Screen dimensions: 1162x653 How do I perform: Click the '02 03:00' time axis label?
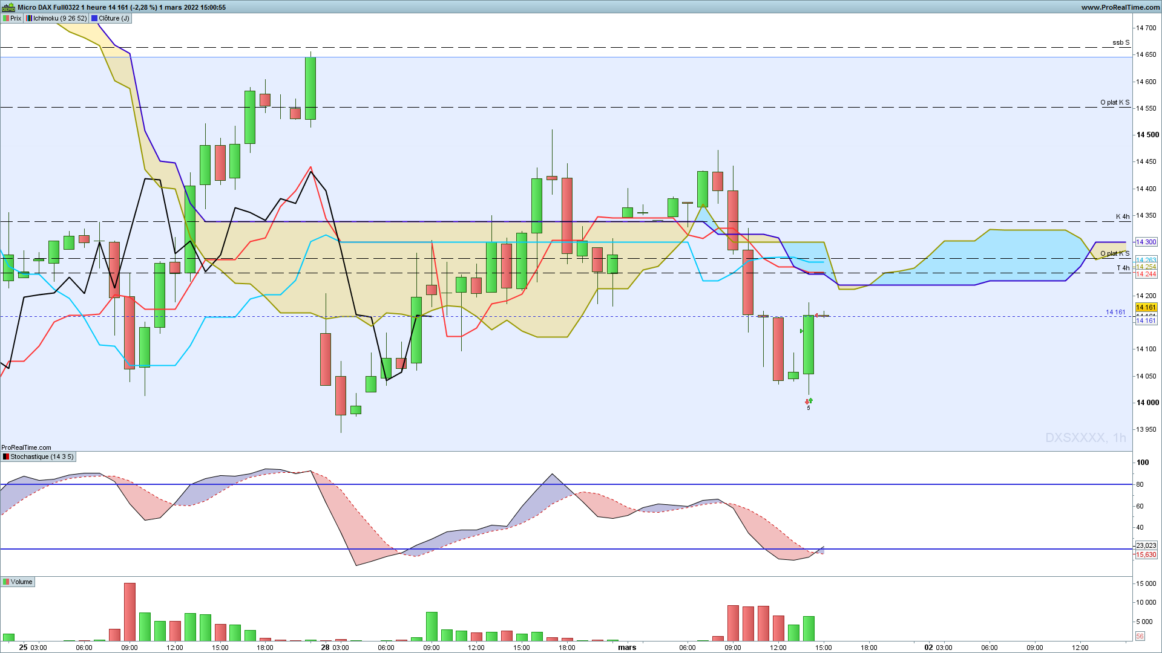pos(938,648)
